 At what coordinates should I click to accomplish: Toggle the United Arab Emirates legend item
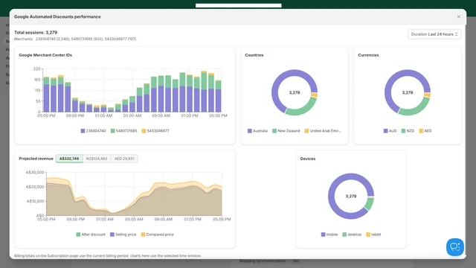[323, 131]
